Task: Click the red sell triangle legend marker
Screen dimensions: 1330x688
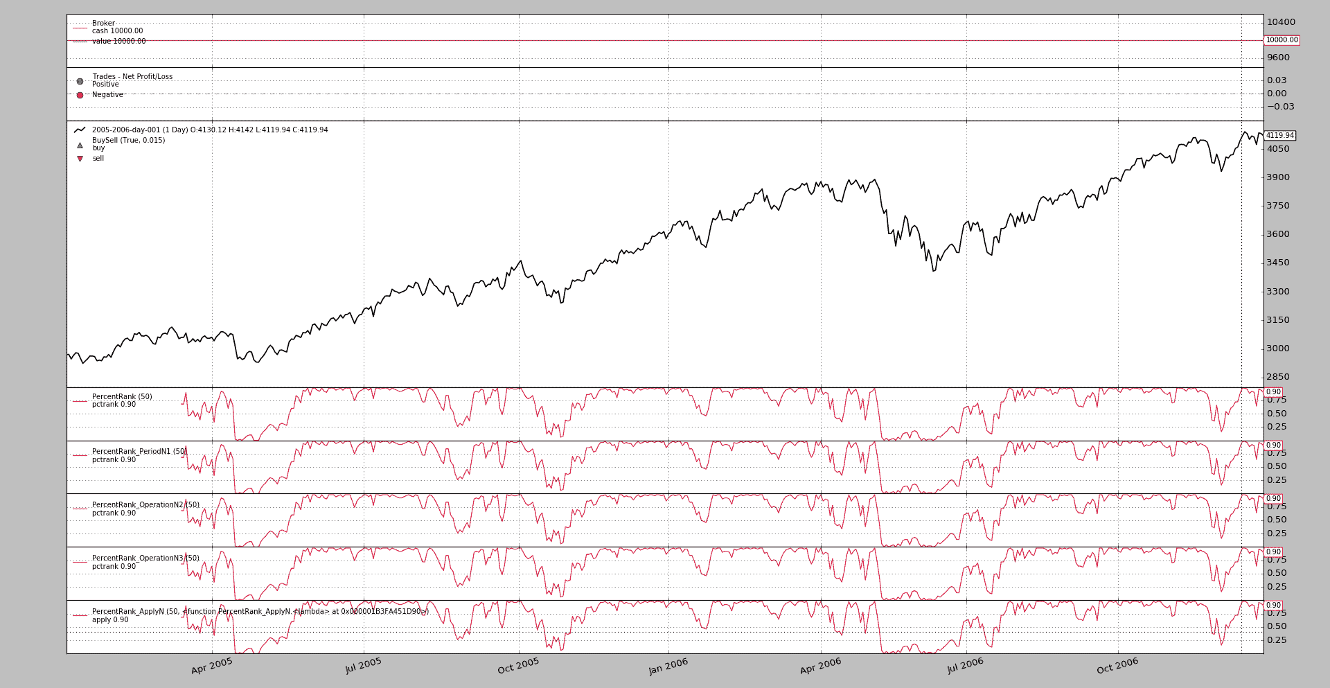Action: 80,159
